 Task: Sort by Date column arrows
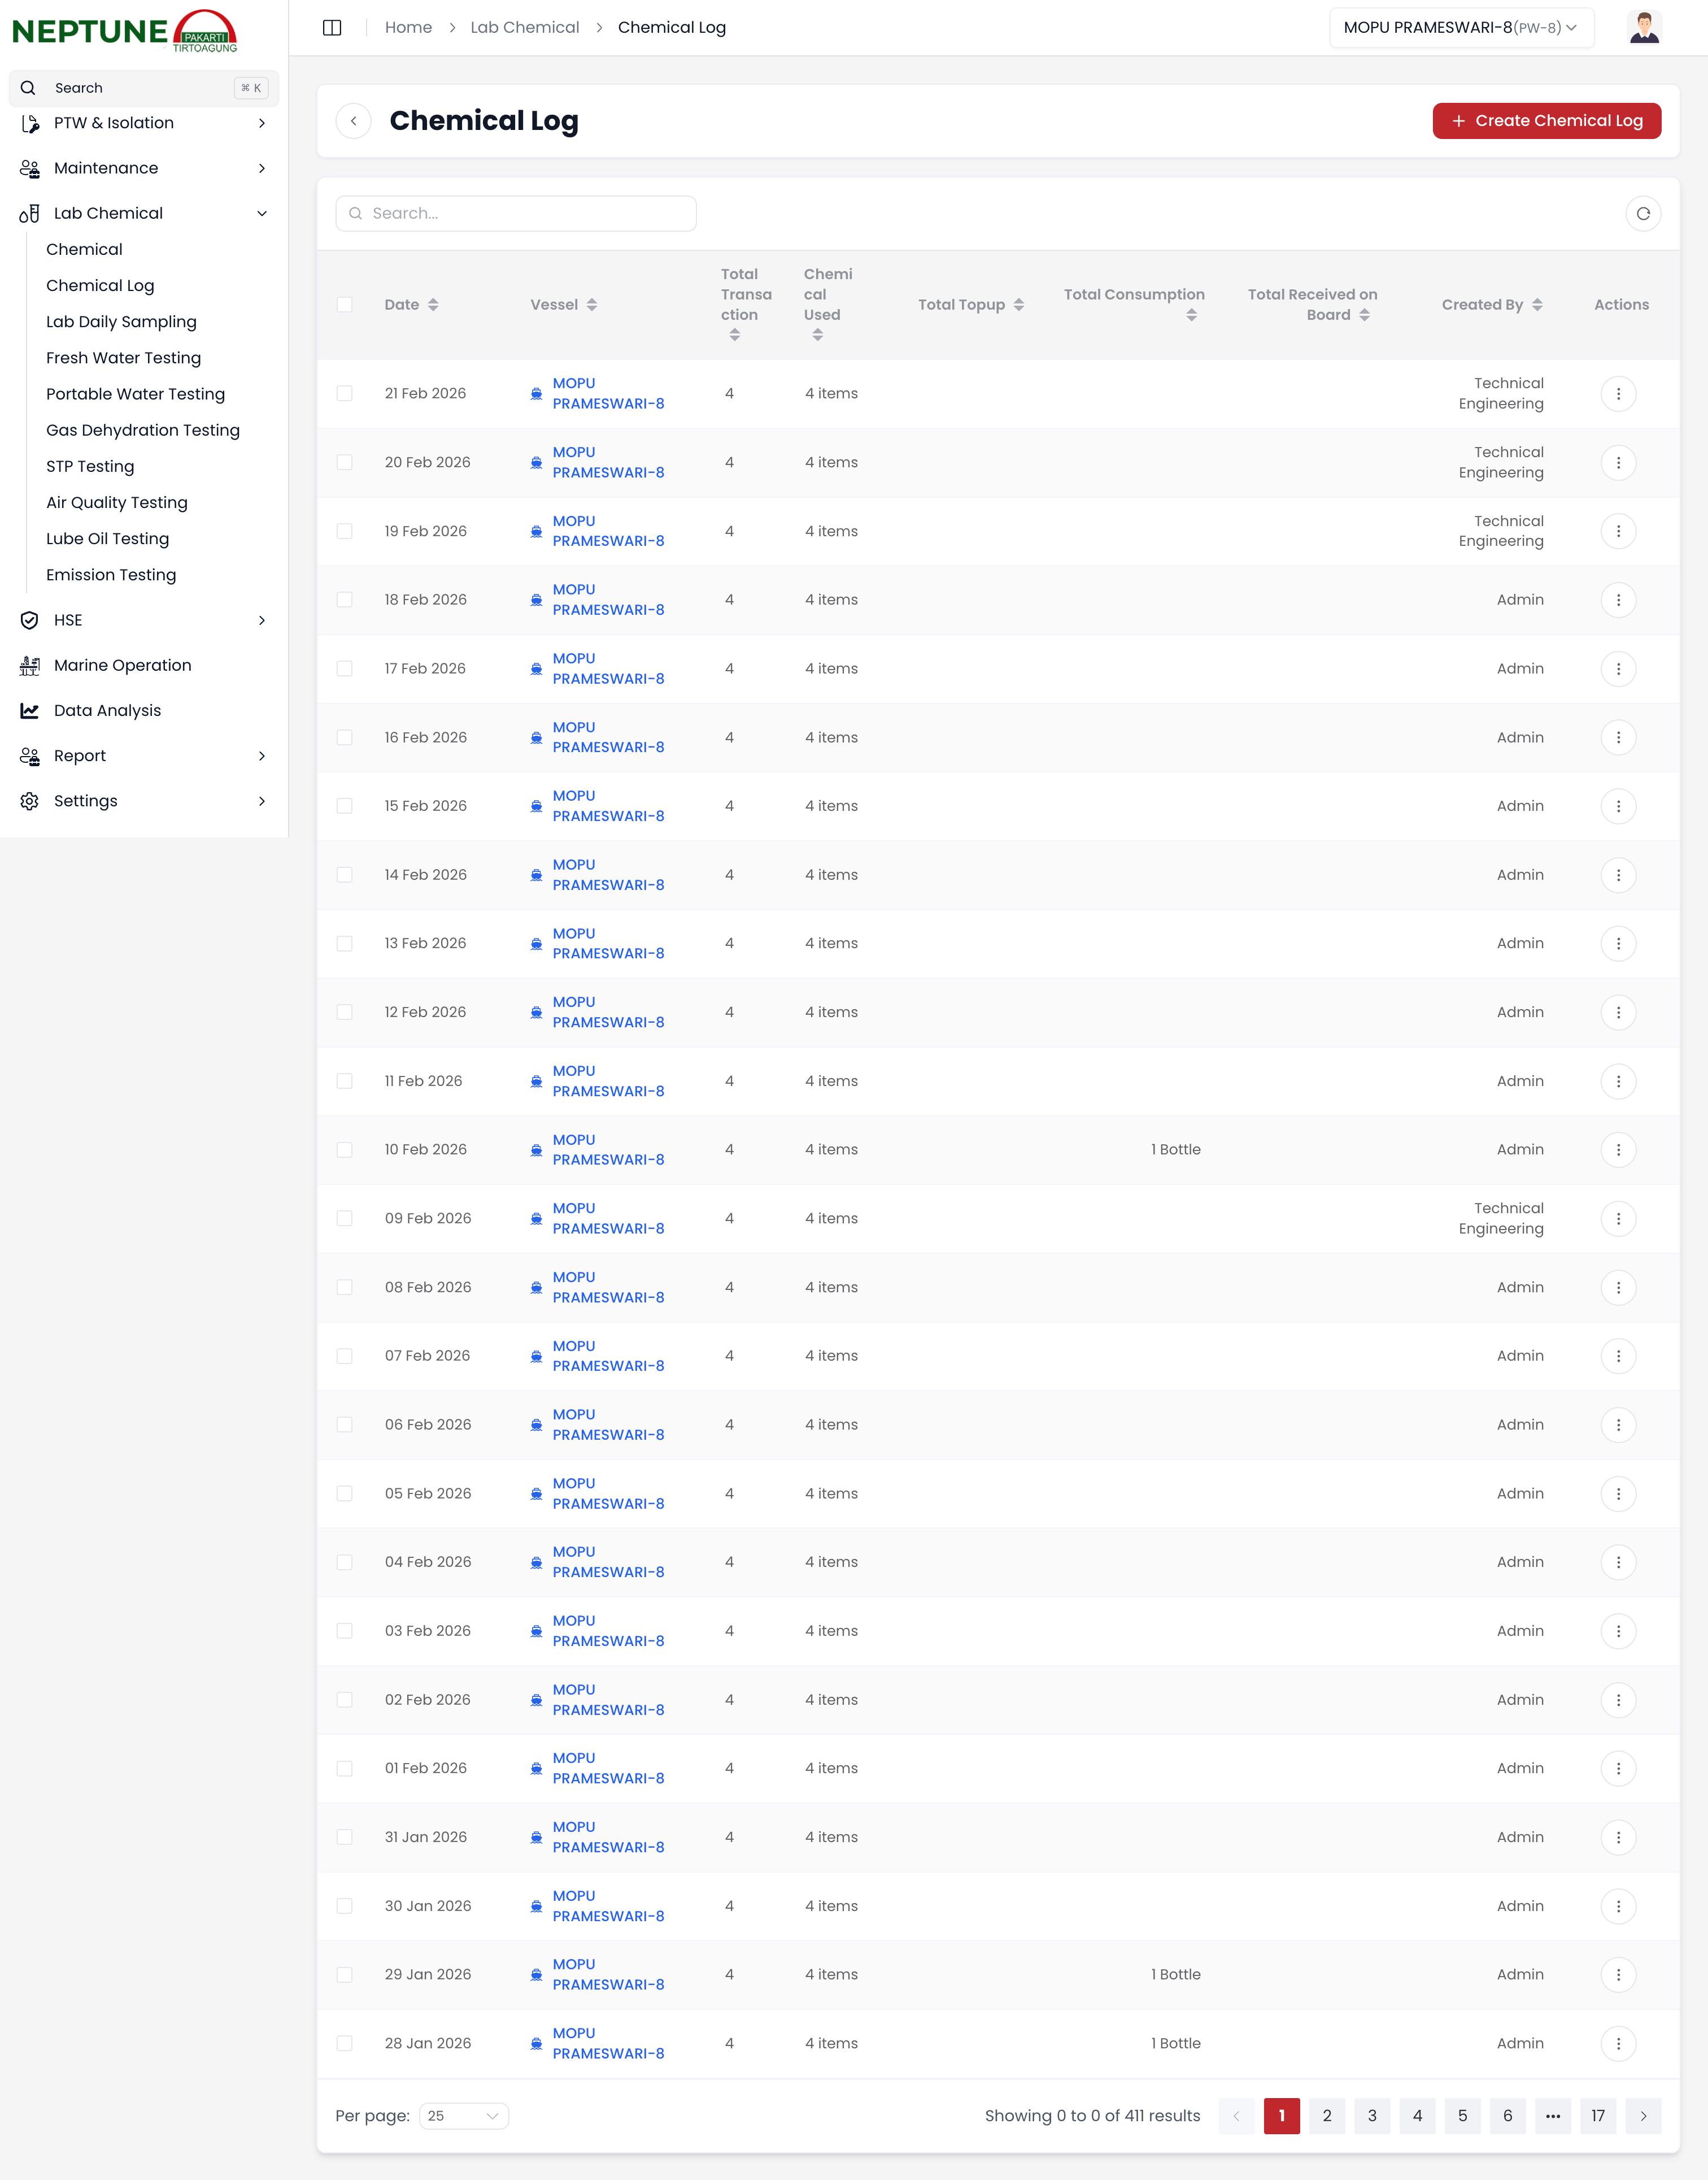pyautogui.click(x=433, y=304)
